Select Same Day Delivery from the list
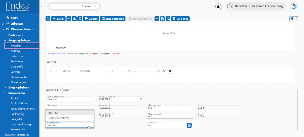The width and height of the screenshot is (304, 137). click(x=58, y=118)
